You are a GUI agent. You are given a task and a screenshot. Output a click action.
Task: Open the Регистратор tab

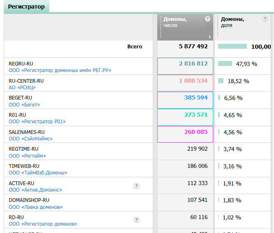[26, 7]
